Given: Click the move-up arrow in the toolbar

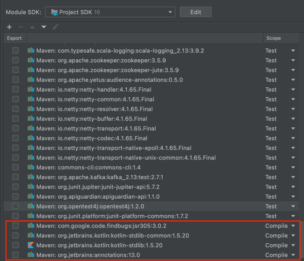Looking at the screenshot, I should [x=32, y=27].
